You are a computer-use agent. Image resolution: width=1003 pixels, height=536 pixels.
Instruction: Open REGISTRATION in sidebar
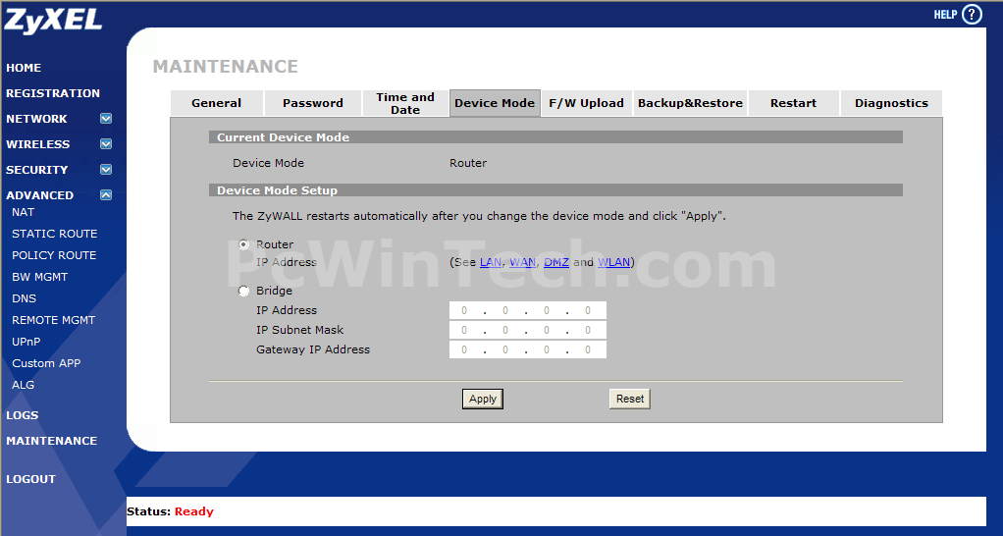pos(53,93)
